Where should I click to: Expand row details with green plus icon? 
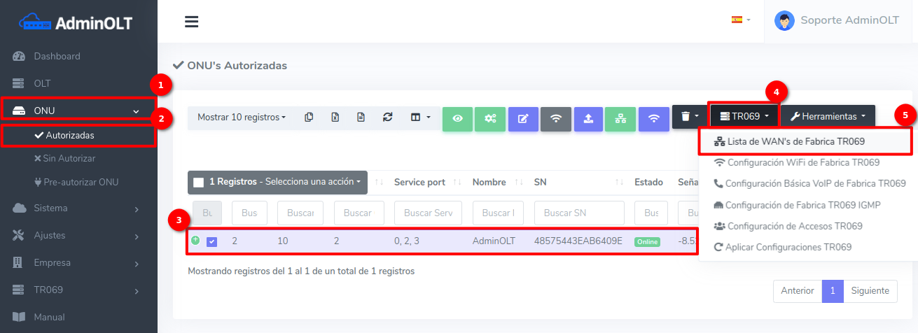195,240
